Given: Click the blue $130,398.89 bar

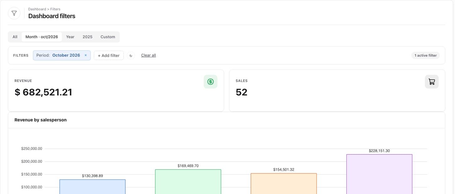Looking at the screenshot, I should 93,186.
